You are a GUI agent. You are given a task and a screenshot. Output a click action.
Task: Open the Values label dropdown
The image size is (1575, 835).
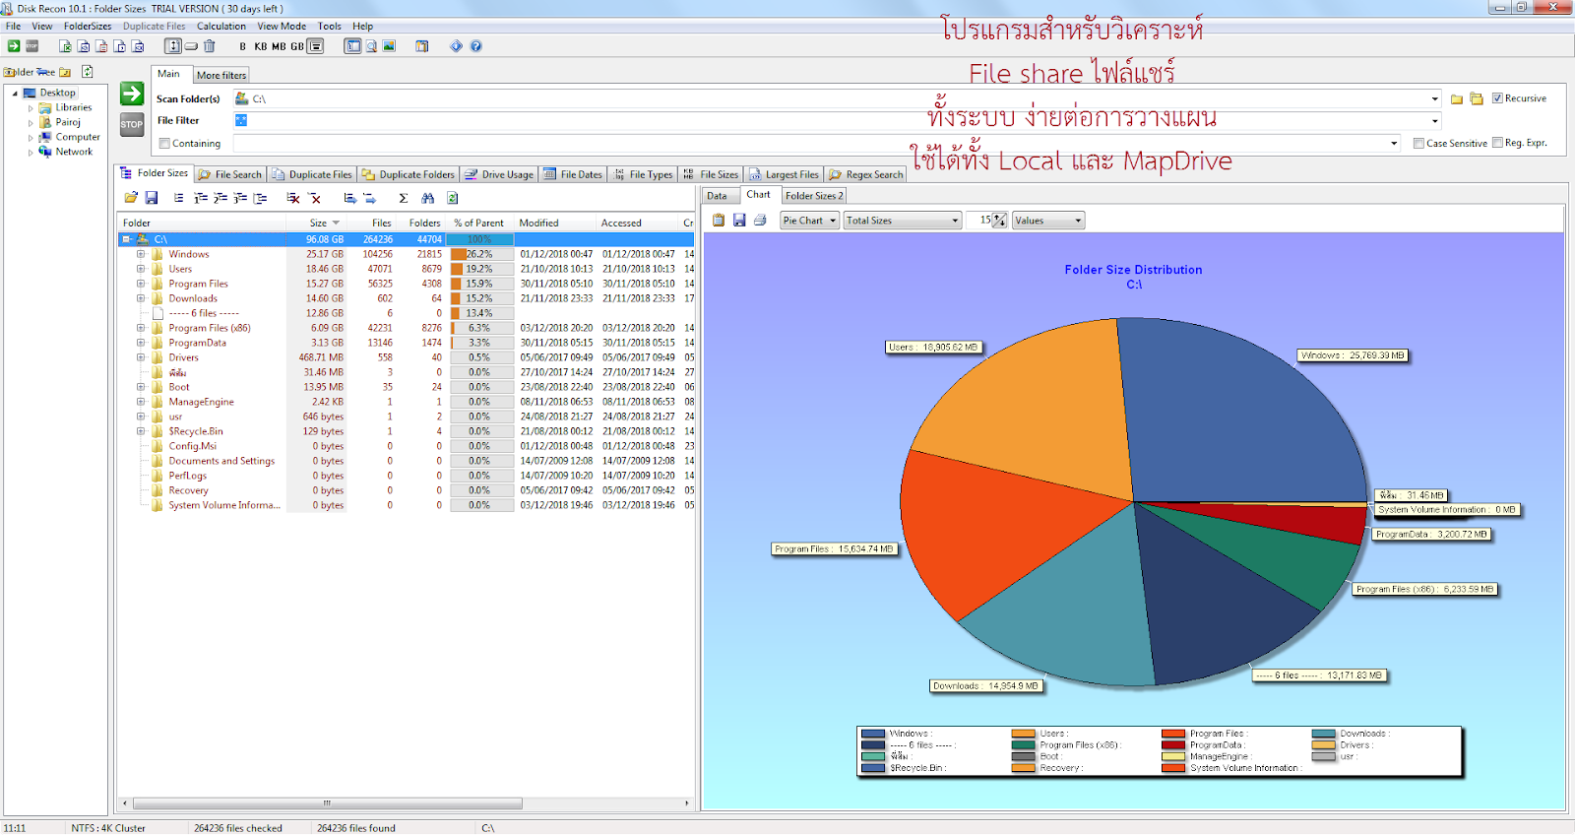point(1048,221)
